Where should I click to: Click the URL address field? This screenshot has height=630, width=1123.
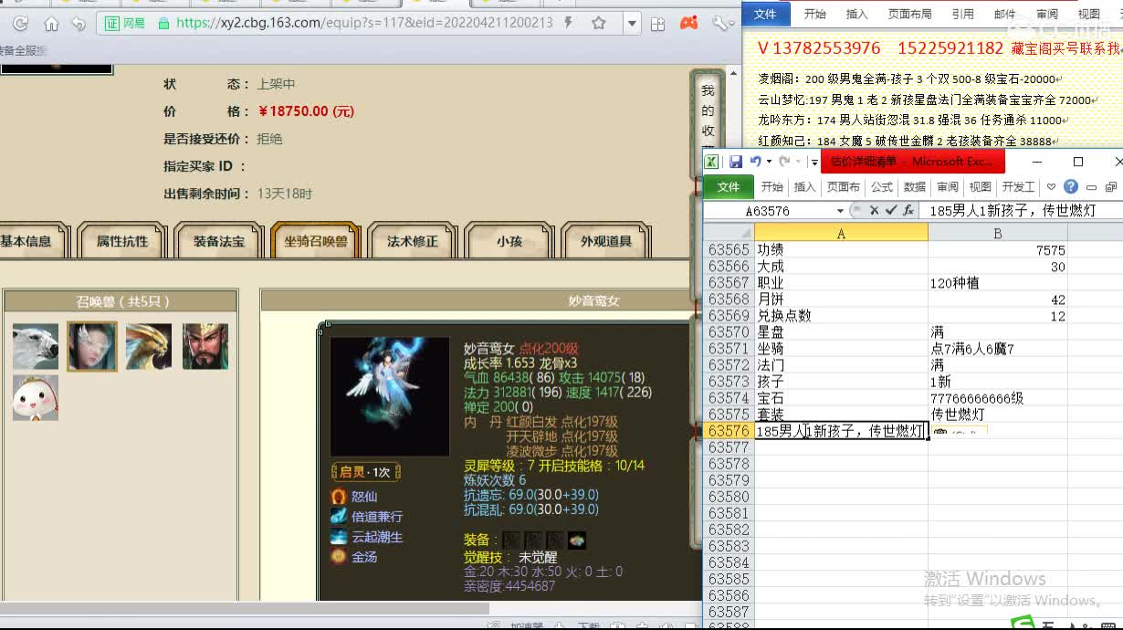(365, 23)
